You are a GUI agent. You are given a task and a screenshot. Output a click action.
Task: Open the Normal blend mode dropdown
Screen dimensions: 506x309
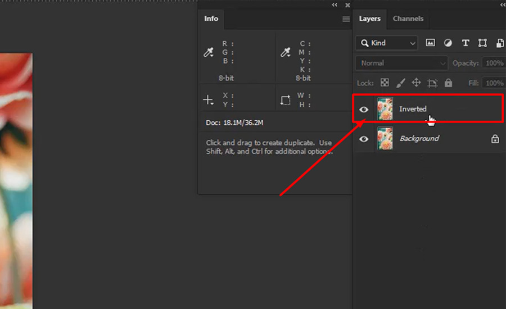tap(401, 63)
